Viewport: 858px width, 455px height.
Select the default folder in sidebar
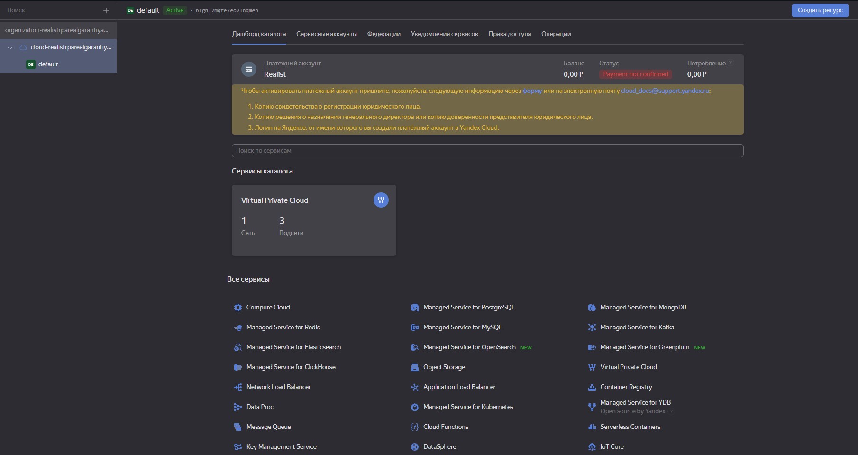click(x=48, y=64)
